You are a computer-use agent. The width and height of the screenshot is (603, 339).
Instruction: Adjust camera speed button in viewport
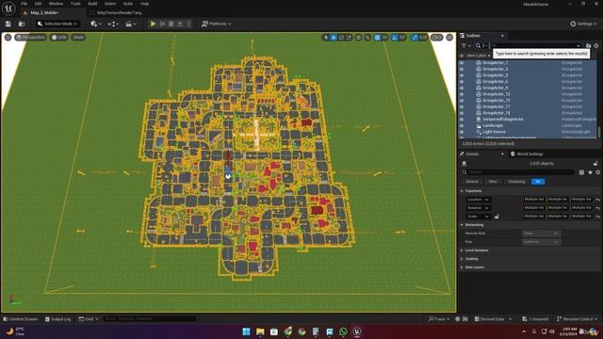436,38
